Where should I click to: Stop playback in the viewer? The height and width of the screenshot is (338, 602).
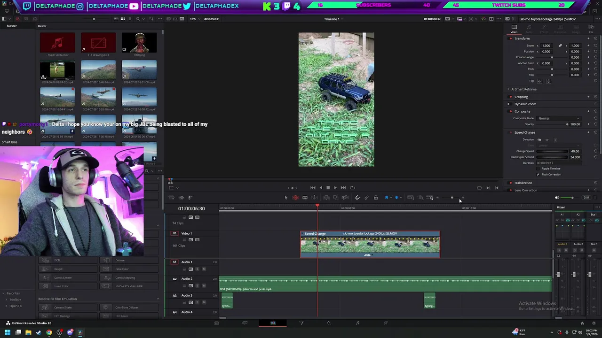click(328, 188)
